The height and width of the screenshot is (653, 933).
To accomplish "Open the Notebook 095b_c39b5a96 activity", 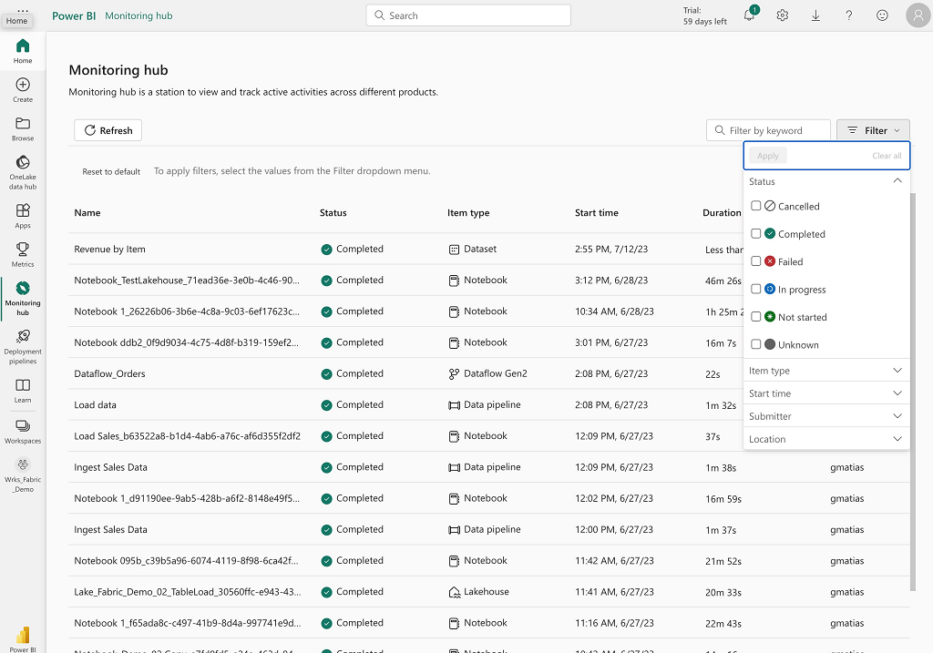I will [x=186, y=561].
